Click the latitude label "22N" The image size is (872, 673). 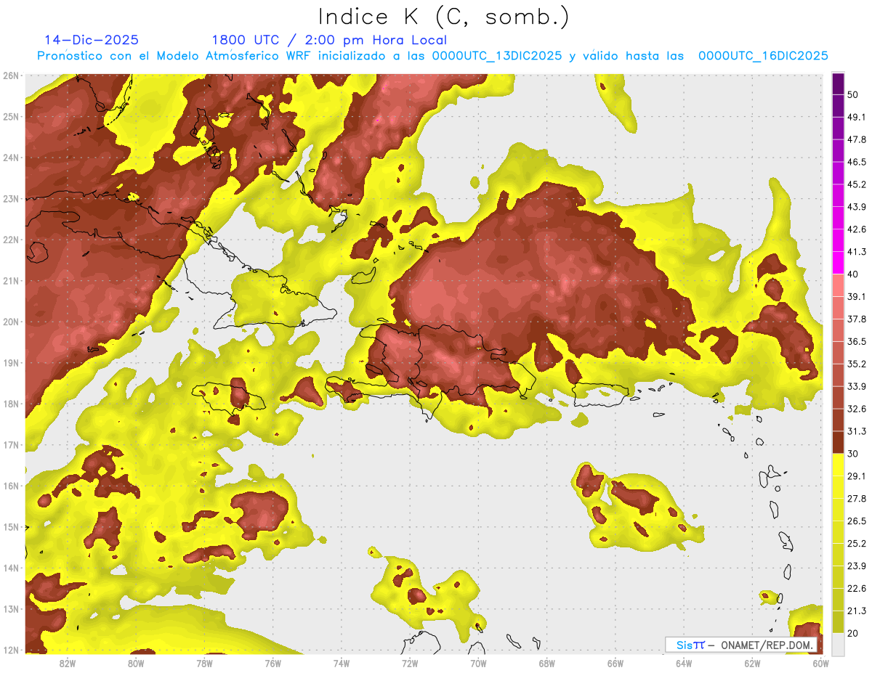tap(11, 240)
